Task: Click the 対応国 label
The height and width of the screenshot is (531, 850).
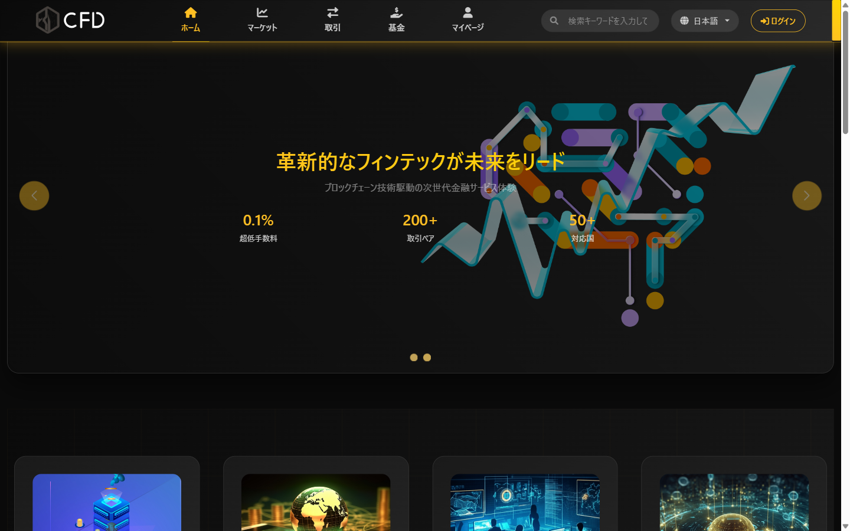Action: pos(583,238)
